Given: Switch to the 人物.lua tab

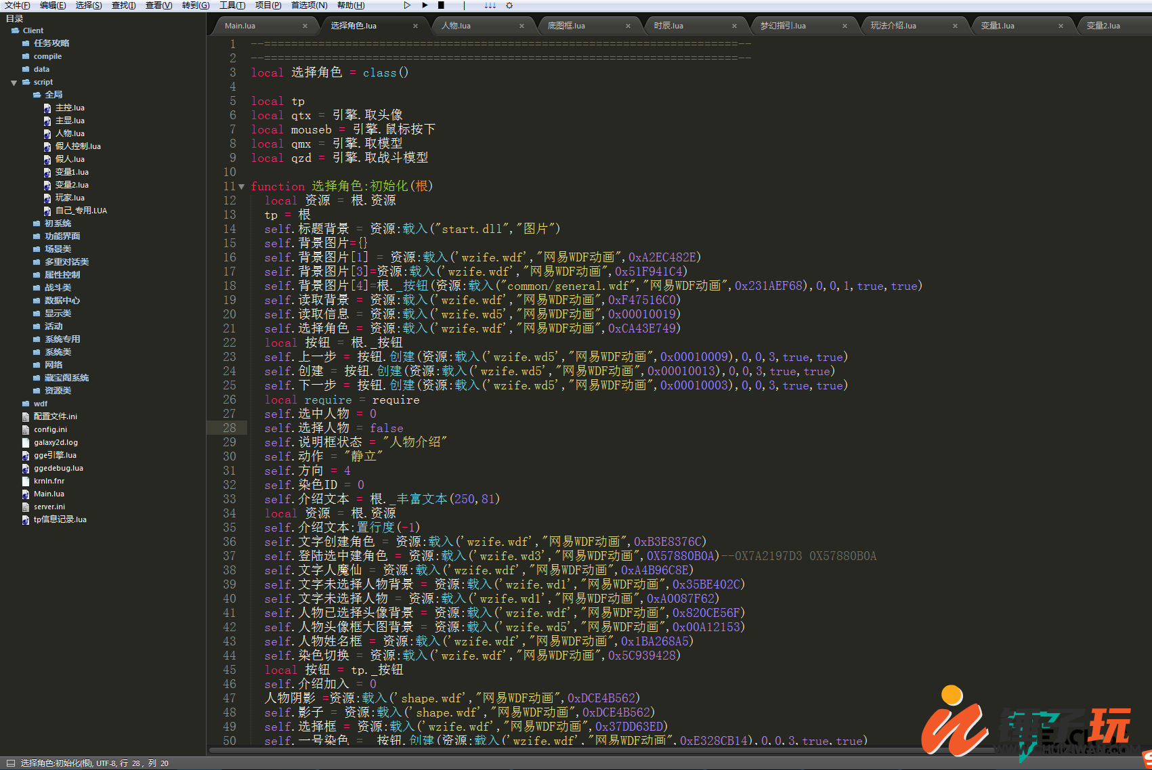Looking at the screenshot, I should pos(456,26).
